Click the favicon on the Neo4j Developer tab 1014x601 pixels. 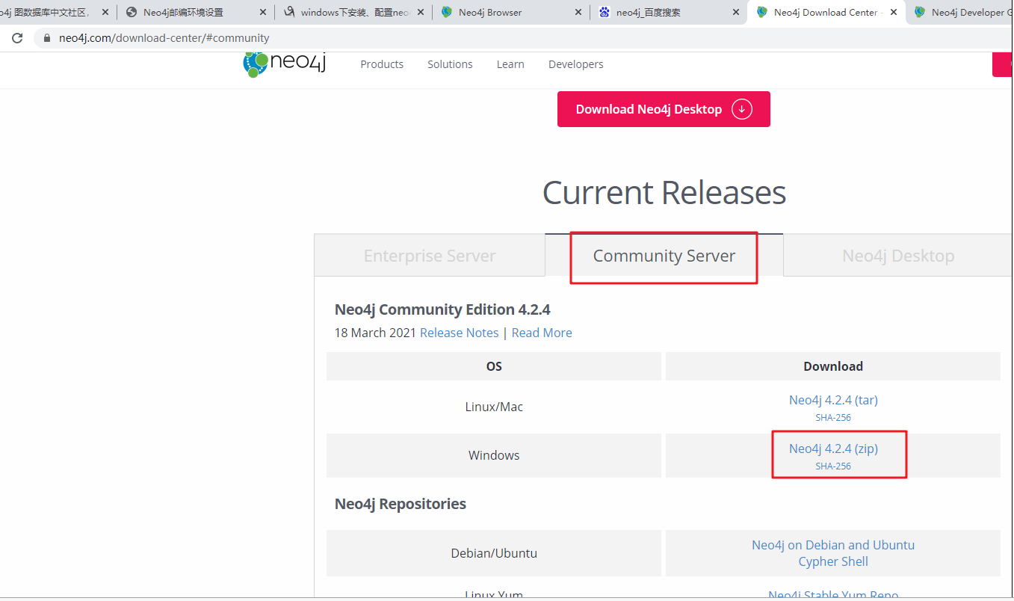click(920, 12)
